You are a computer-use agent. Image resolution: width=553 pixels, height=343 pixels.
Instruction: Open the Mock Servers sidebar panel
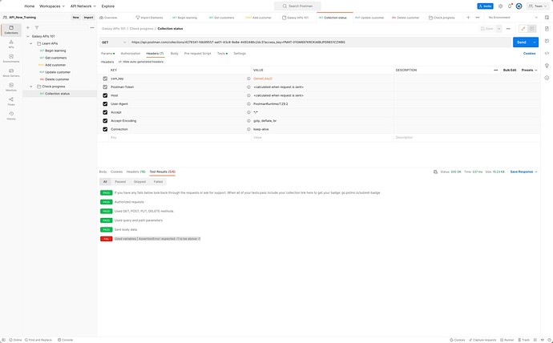click(11, 73)
